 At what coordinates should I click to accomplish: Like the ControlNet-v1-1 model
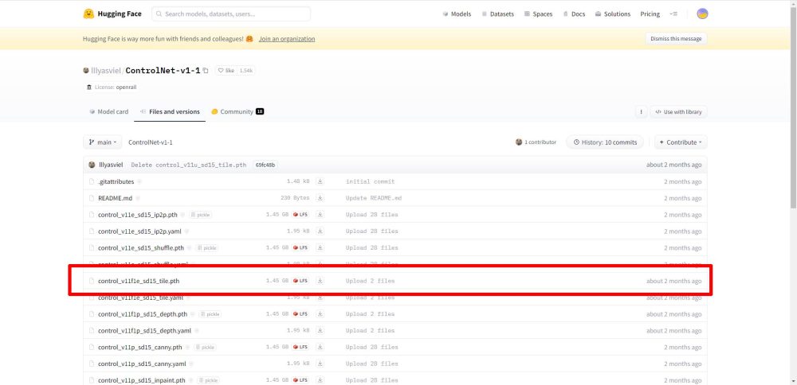point(226,71)
